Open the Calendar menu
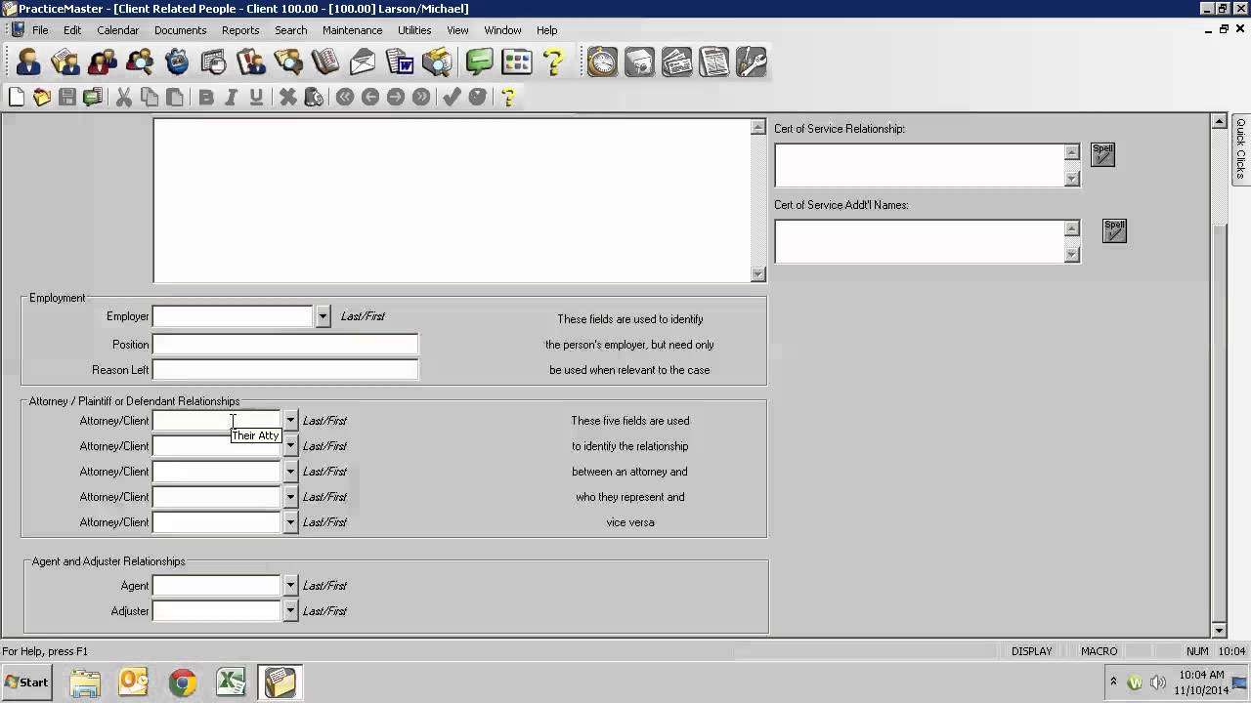This screenshot has height=703, width=1251. 117,30
